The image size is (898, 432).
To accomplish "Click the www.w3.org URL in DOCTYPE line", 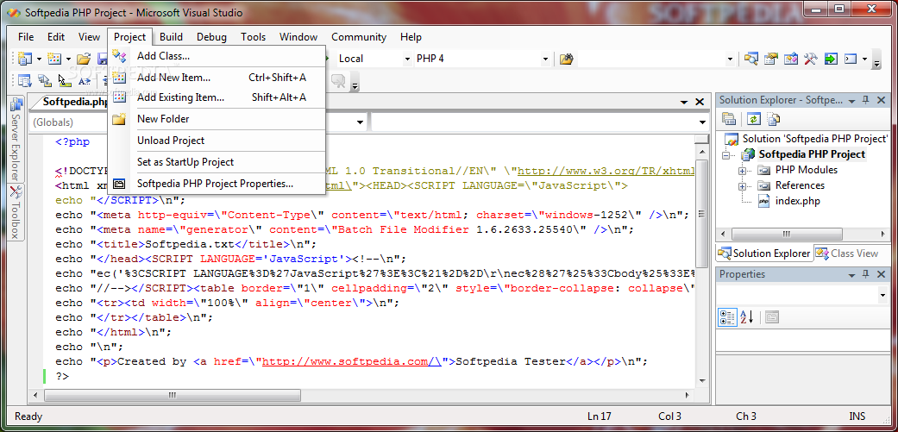I will (x=606, y=171).
